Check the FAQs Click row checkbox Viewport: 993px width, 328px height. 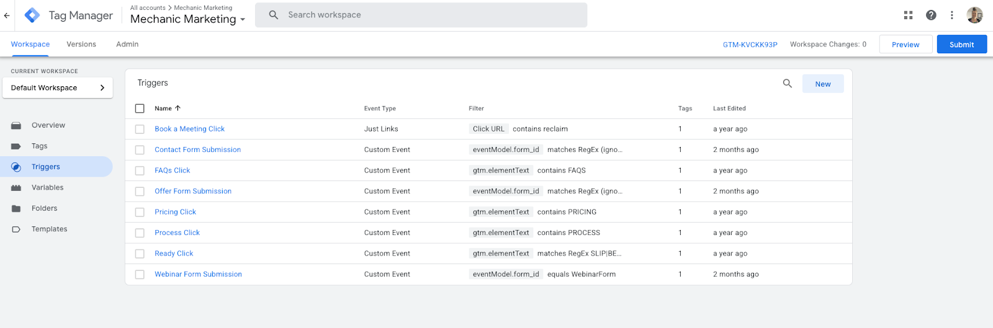click(x=140, y=171)
